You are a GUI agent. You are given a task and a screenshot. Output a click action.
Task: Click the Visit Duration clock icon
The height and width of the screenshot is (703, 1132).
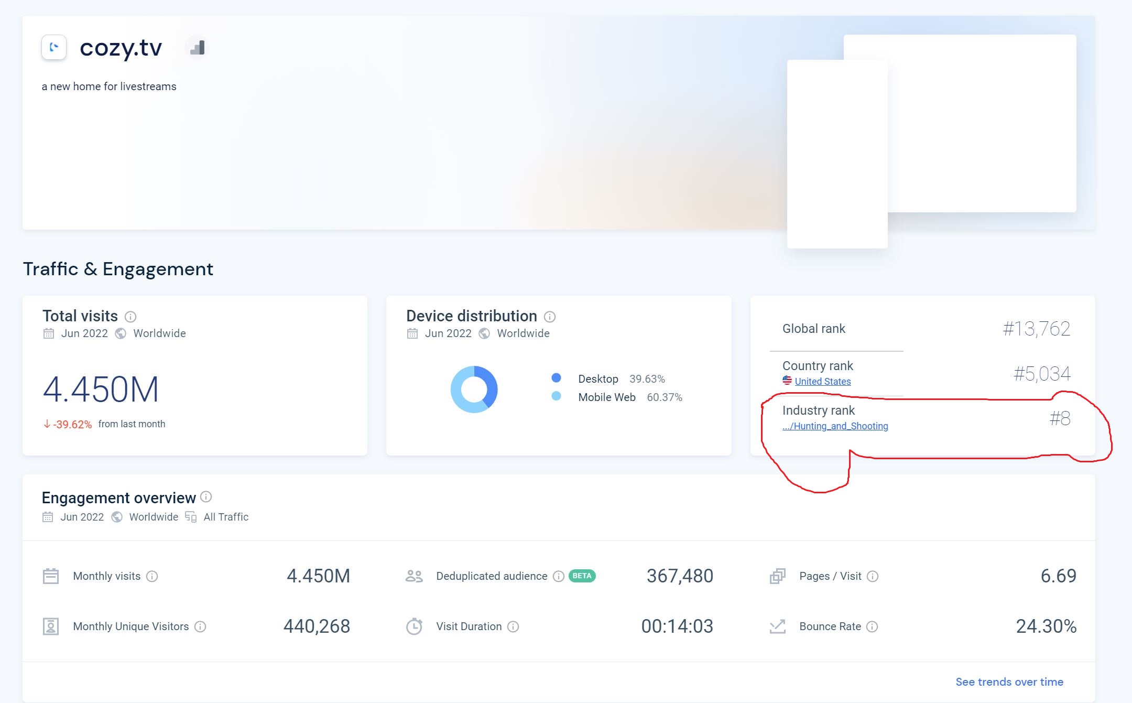(414, 626)
